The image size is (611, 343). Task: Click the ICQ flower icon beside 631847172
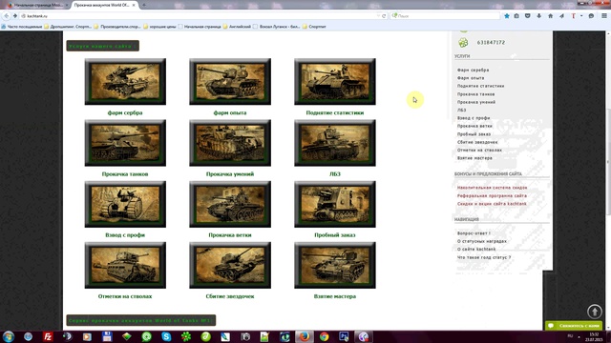point(463,42)
